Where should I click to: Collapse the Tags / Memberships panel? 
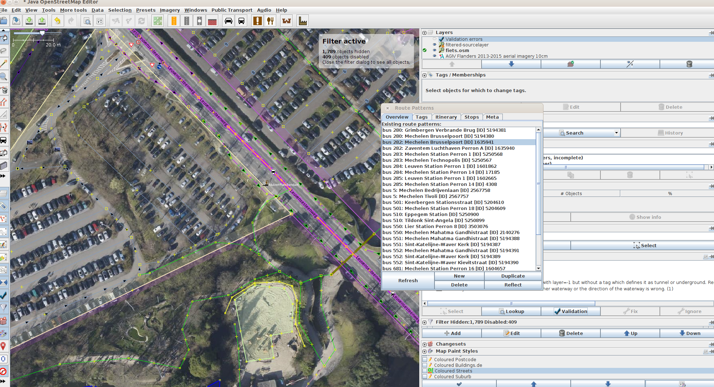(425, 75)
